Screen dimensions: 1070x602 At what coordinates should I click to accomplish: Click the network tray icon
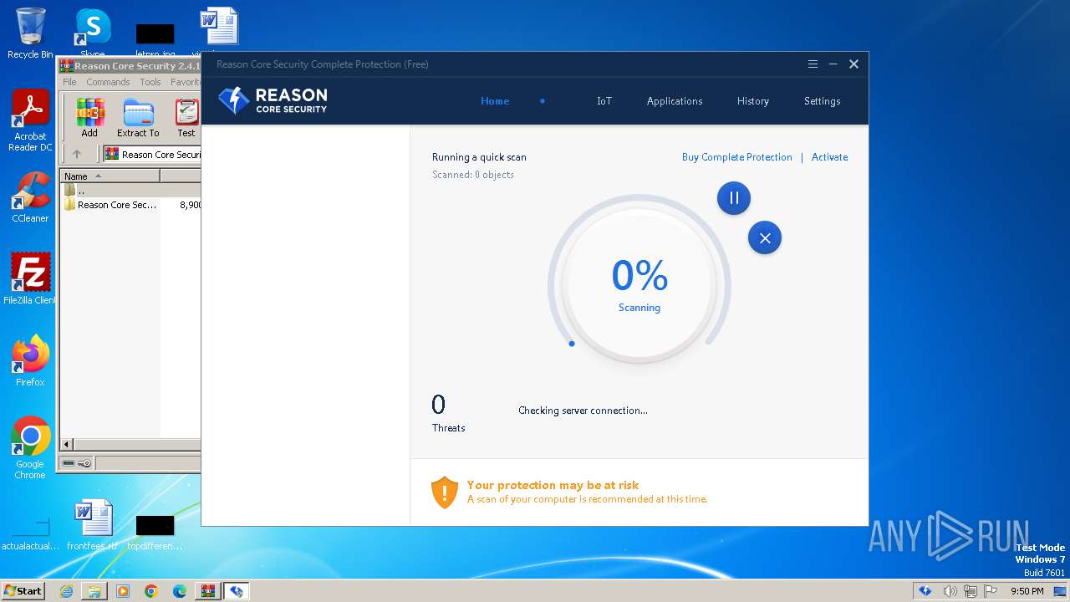972,591
